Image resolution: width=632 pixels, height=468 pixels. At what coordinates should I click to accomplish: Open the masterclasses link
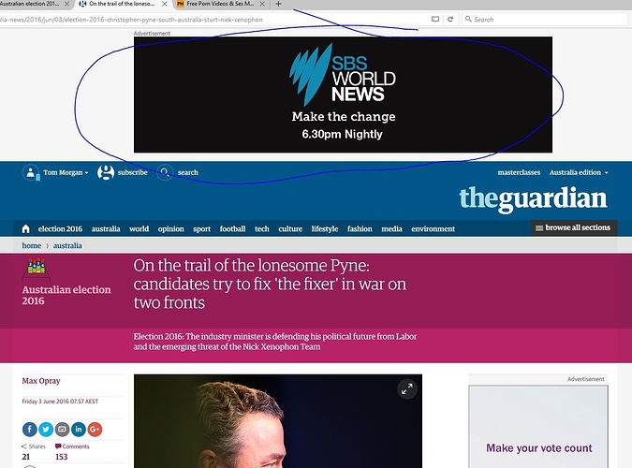coord(519,172)
